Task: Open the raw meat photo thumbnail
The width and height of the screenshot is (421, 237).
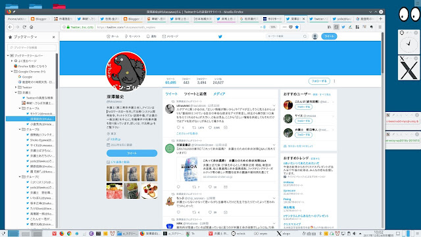Action: pos(114,191)
